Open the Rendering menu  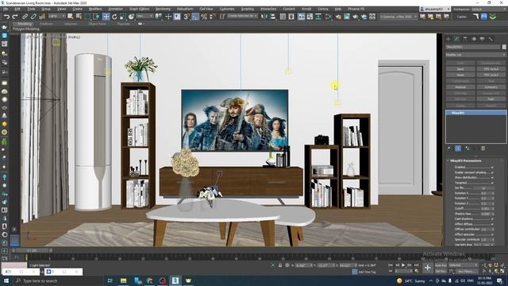click(163, 9)
